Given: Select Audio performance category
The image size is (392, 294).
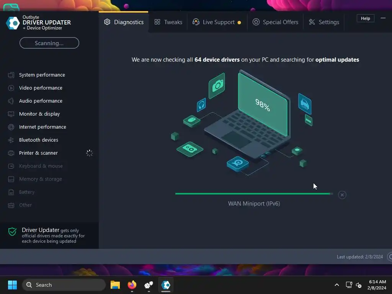Looking at the screenshot, I should pyautogui.click(x=41, y=101).
